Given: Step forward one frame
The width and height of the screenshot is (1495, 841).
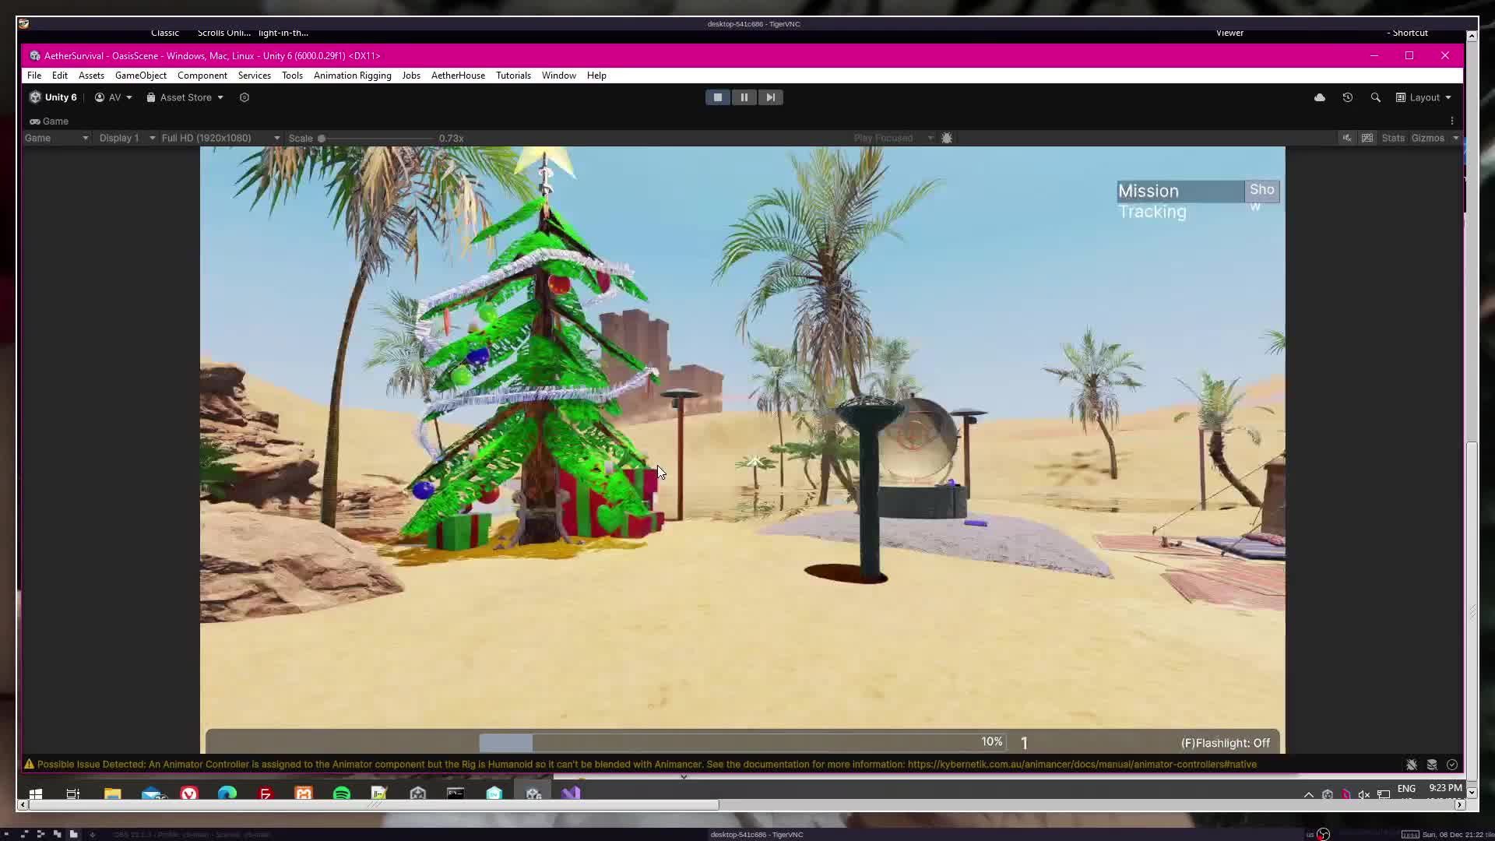Looking at the screenshot, I should 770,97.
